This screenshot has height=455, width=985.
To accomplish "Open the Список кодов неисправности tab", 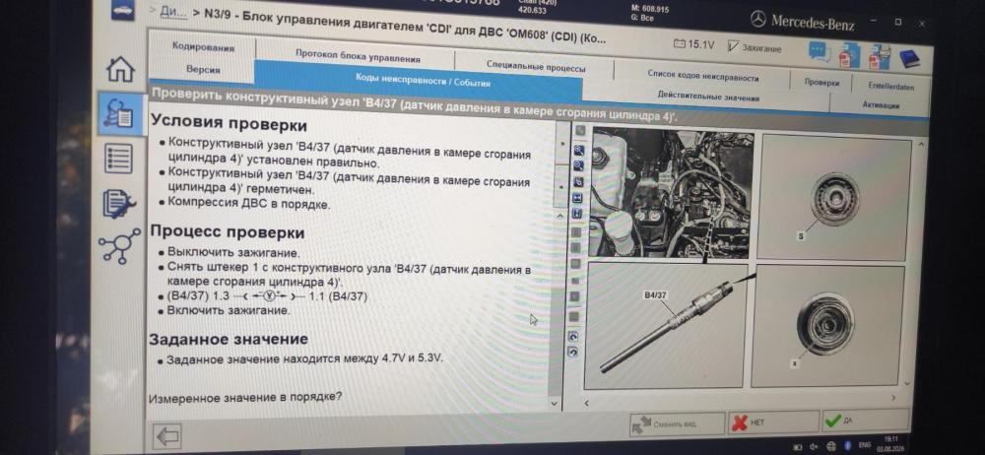I will (702, 77).
